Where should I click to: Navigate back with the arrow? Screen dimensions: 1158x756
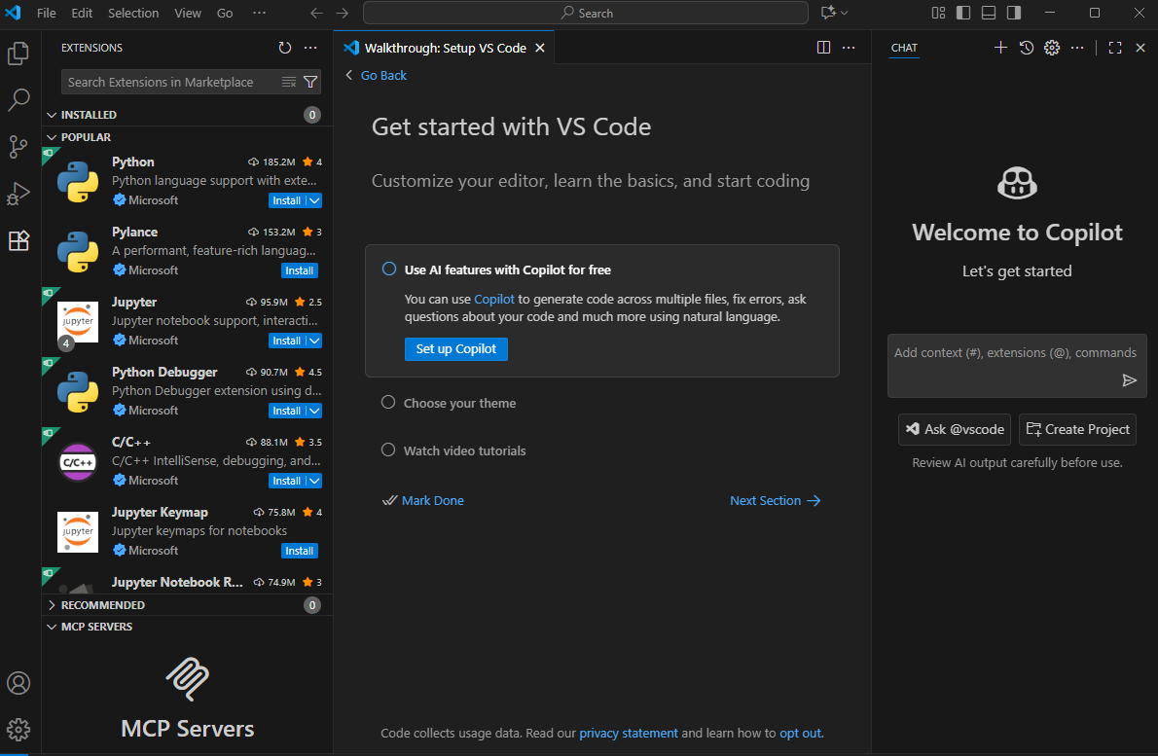317,14
